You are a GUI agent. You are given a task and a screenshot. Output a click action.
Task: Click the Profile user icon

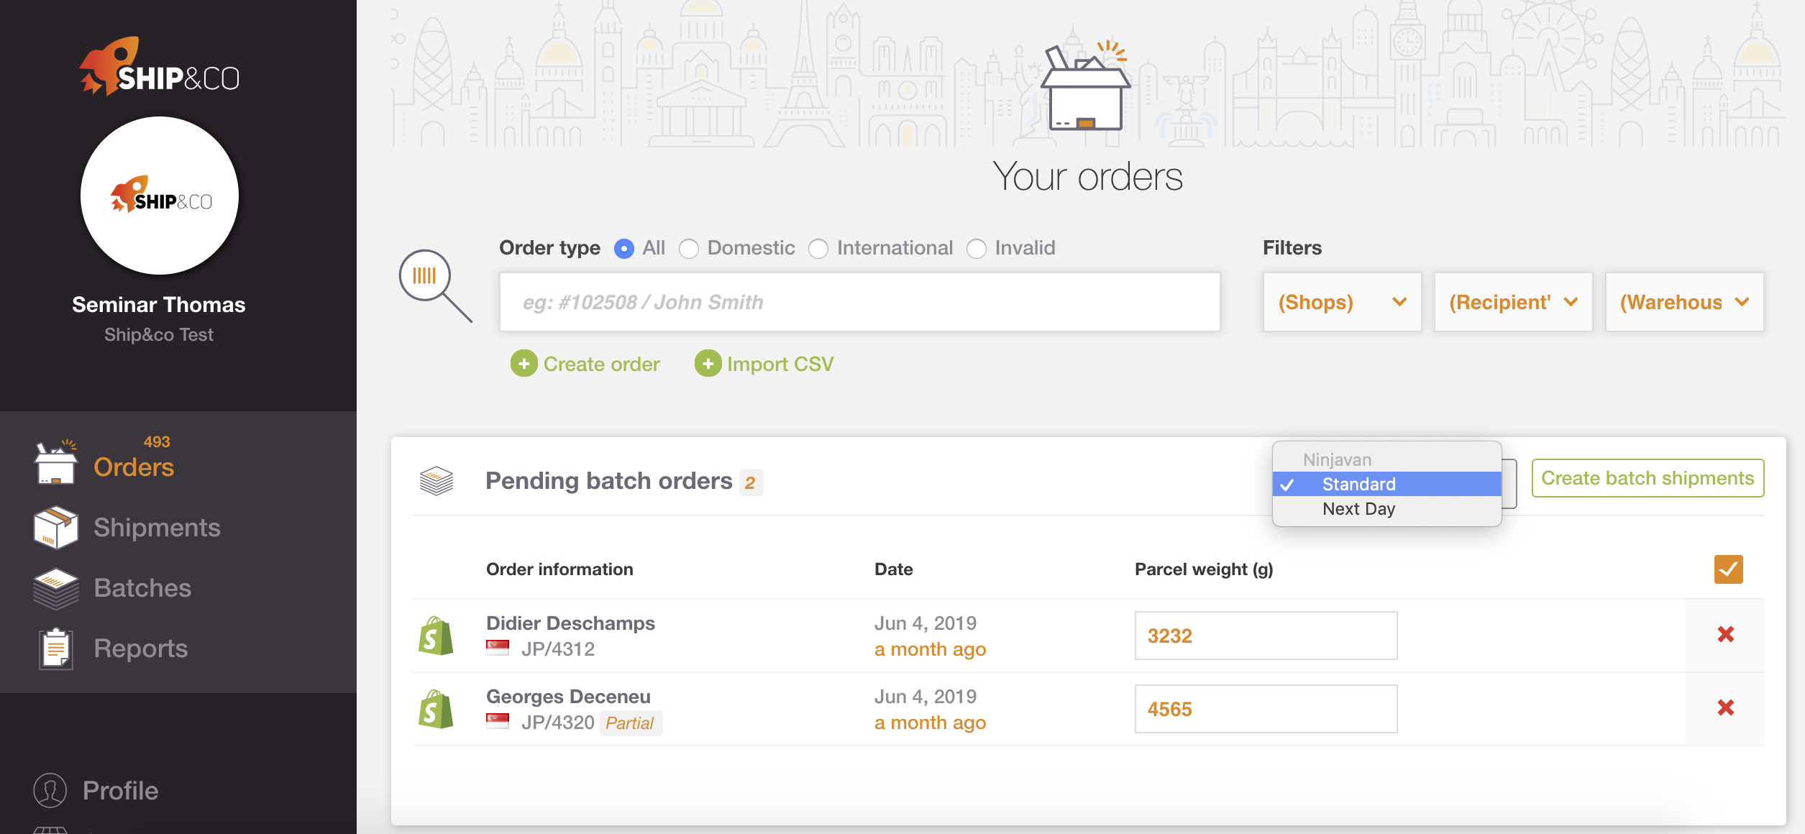tap(50, 791)
